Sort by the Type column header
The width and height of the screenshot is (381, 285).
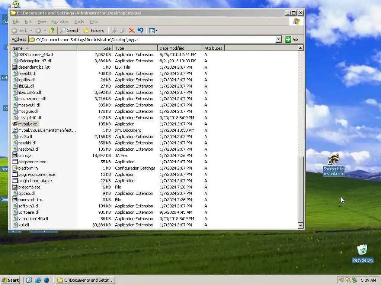pos(135,48)
